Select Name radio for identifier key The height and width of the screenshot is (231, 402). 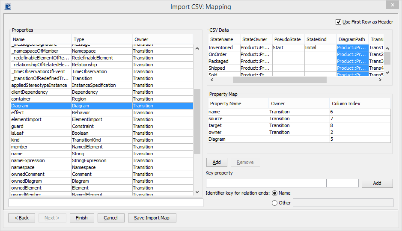[274, 193]
